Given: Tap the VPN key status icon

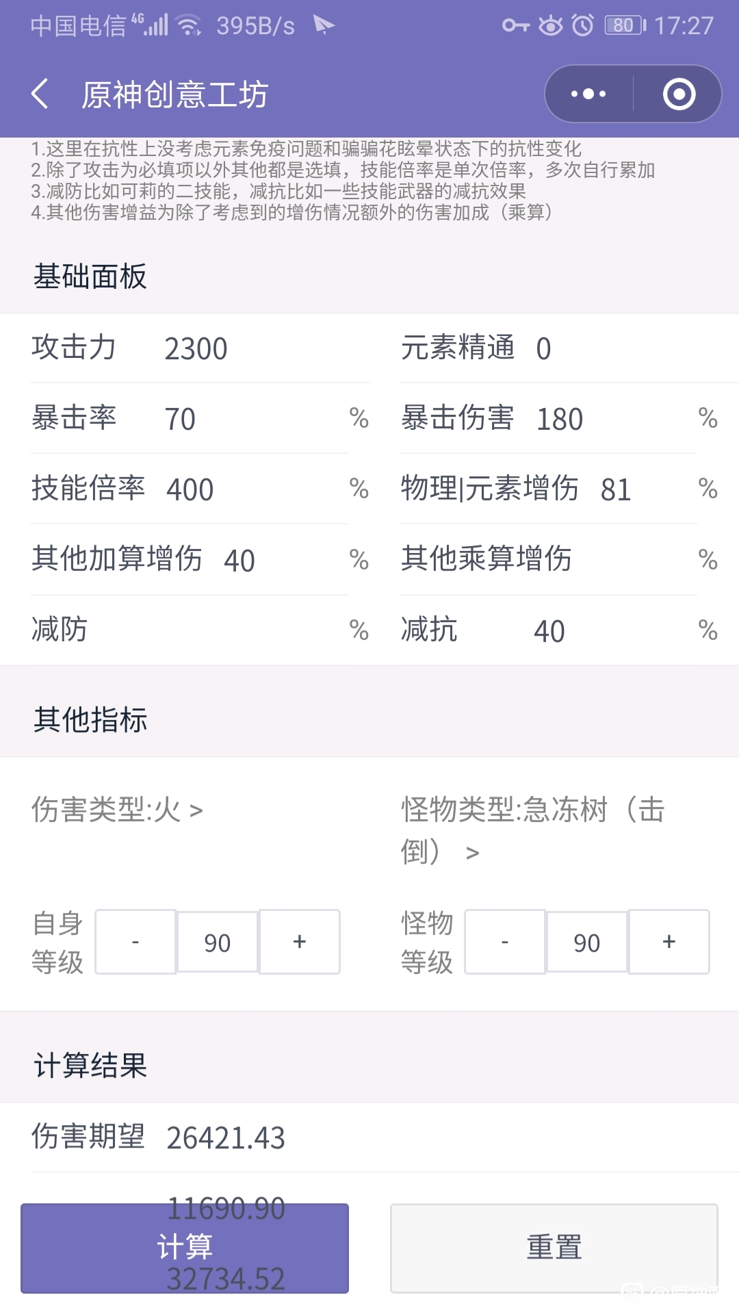Looking at the screenshot, I should [x=516, y=25].
